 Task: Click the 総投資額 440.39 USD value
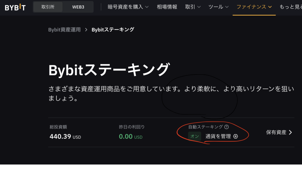point(65,136)
